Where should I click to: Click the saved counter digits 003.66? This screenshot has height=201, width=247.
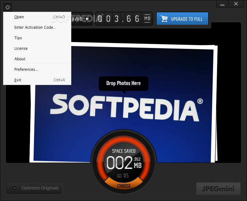tap(119, 19)
